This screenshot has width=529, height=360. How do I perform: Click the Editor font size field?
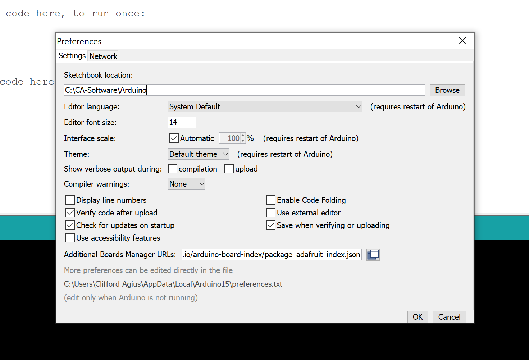(182, 122)
